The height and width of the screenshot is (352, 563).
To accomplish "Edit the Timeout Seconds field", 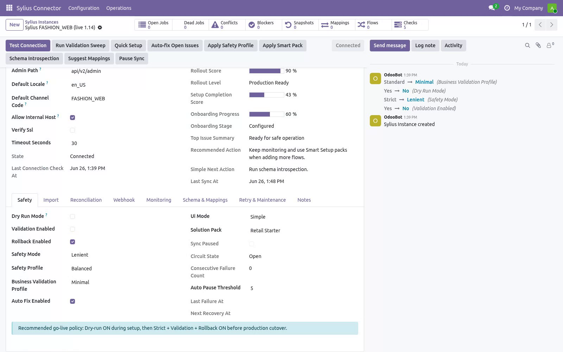I will 125,143.
